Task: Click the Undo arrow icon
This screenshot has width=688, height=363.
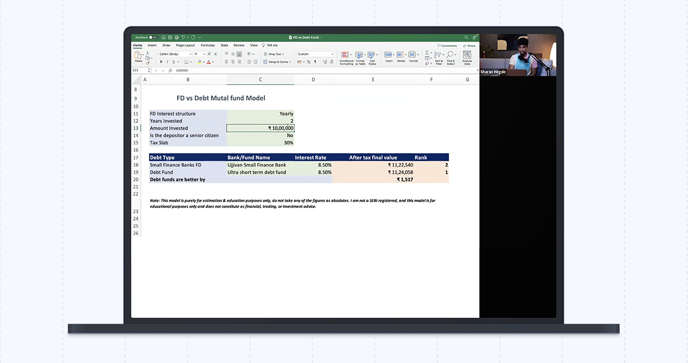Action: 183,37
